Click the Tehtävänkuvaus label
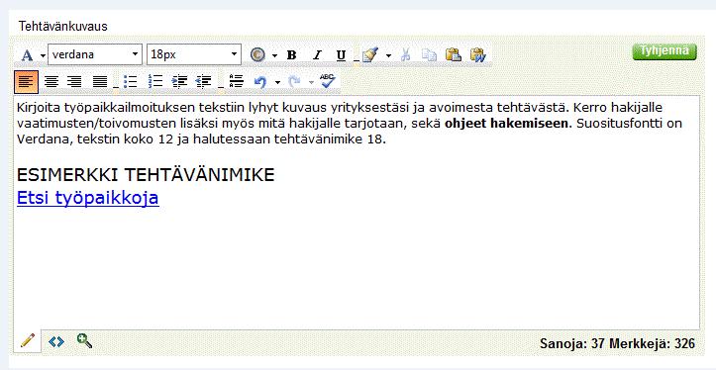 coord(63,26)
